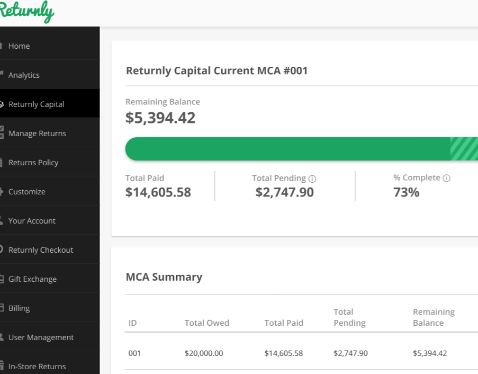Click the In-Store Returns shop icon
The width and height of the screenshot is (478, 374).
(2, 366)
